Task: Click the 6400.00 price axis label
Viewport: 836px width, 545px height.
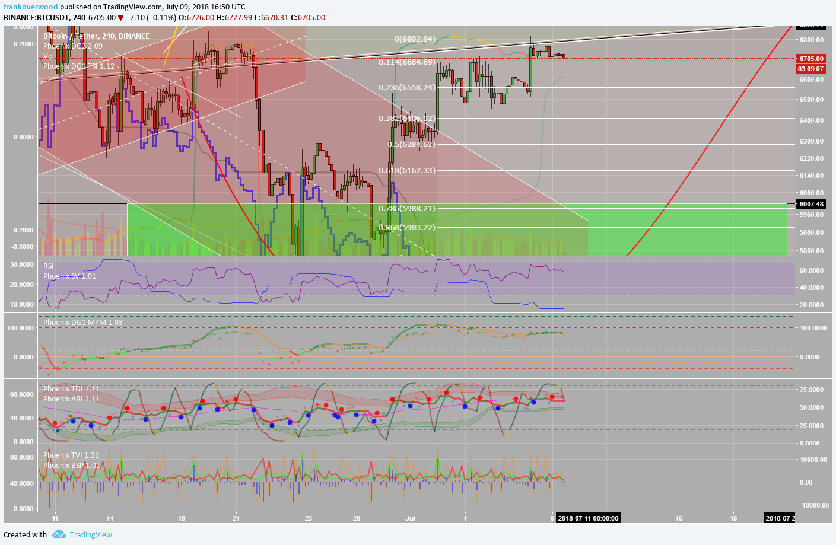Action: pos(811,120)
